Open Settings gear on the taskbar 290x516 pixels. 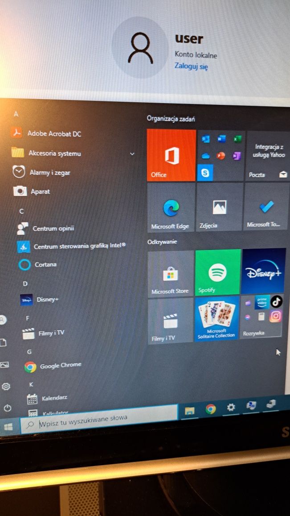coord(231,408)
